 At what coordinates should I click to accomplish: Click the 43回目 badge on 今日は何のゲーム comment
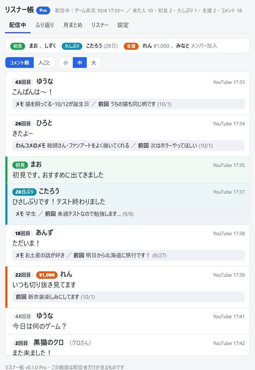click(x=23, y=316)
